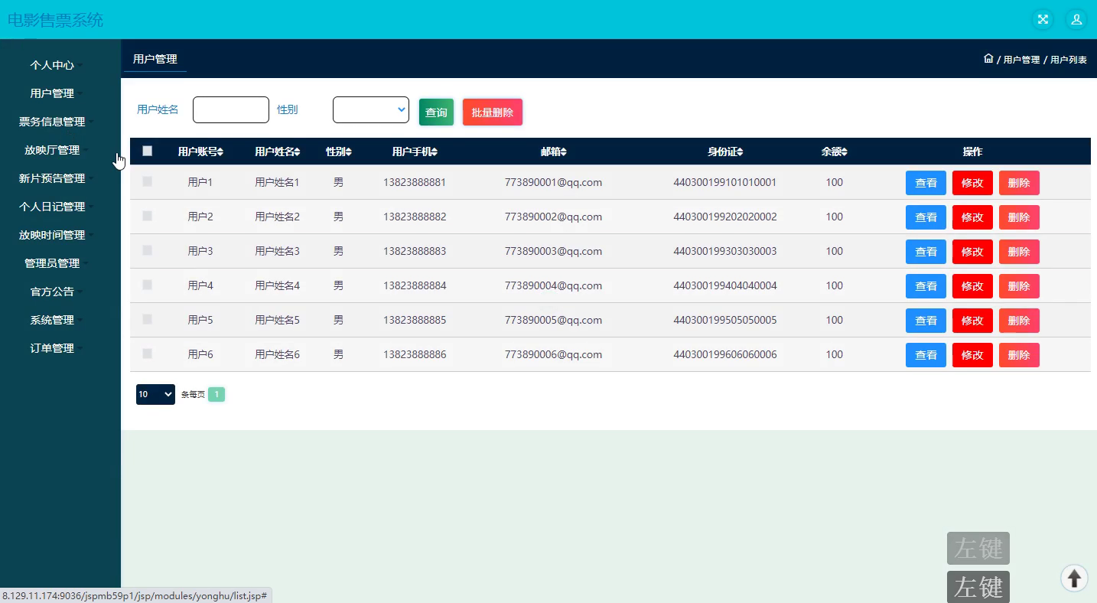This screenshot has width=1097, height=603.
Task: Click 查看 for 用户3
Action: click(926, 252)
